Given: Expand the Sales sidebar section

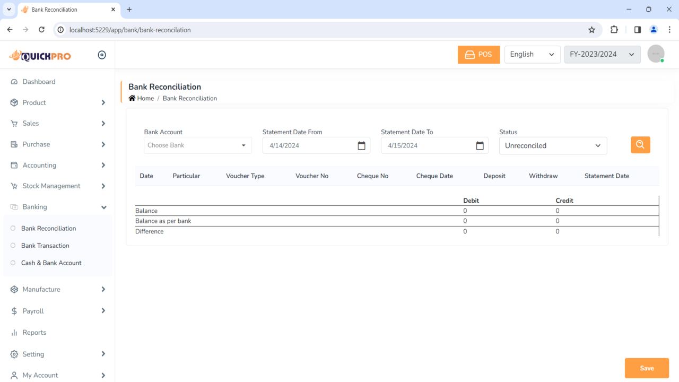Looking at the screenshot, I should click(29, 123).
